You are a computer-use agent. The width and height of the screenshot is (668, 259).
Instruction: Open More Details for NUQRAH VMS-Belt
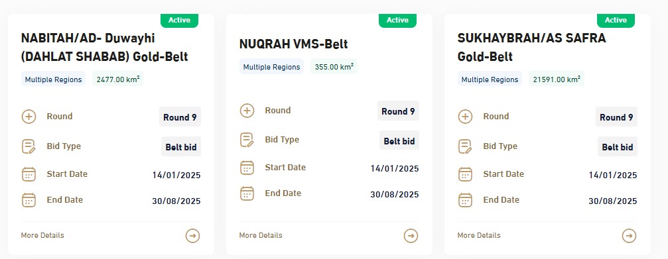tap(261, 235)
